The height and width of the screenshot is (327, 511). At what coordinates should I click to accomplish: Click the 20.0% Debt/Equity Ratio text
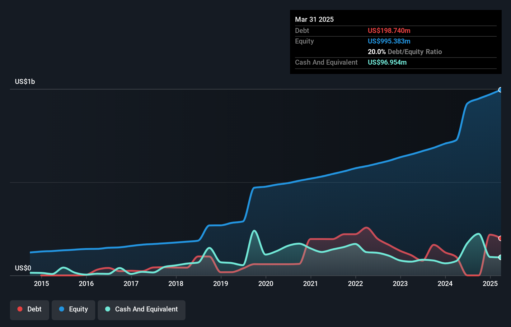(405, 52)
